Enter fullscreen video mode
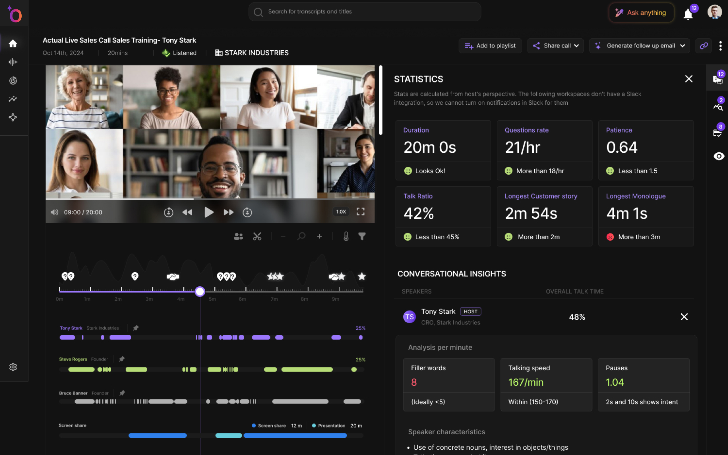 [360, 212]
